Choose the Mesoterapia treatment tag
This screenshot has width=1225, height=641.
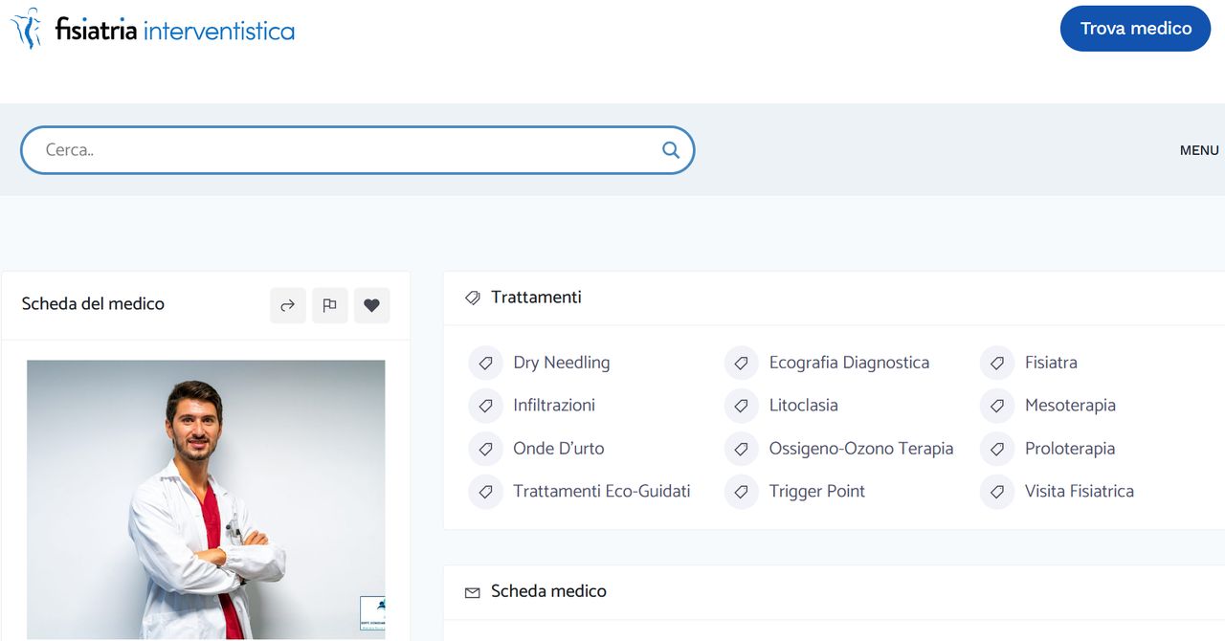[1069, 406]
